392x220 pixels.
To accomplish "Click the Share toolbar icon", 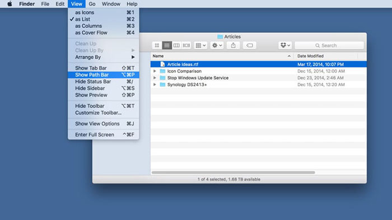I will click(234, 45).
